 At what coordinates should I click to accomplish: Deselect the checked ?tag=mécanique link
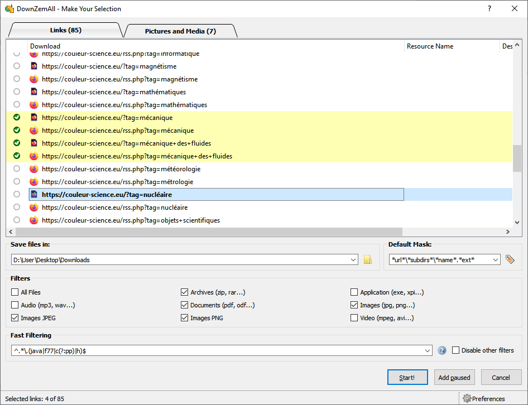pos(17,117)
